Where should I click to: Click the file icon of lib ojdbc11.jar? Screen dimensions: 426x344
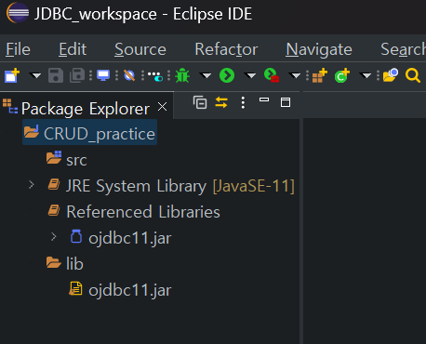tap(75, 288)
